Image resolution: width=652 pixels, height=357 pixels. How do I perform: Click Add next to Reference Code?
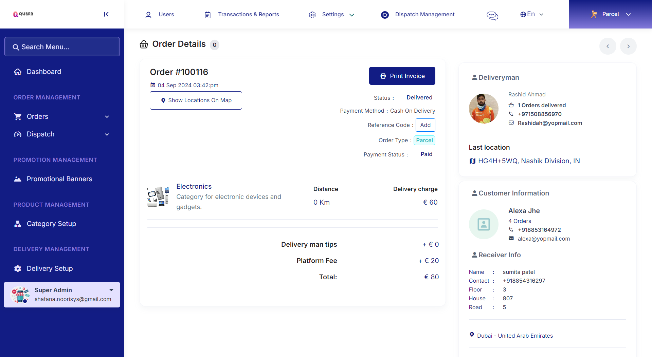point(425,125)
